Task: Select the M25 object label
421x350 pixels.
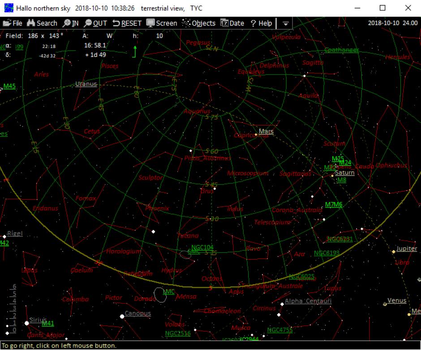Action: click(x=338, y=159)
